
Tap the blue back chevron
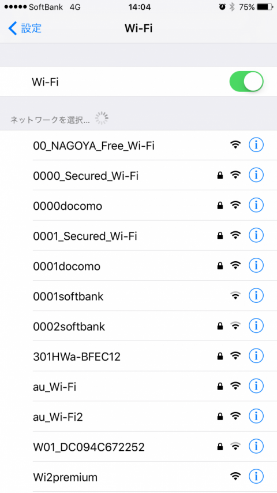click(12, 28)
